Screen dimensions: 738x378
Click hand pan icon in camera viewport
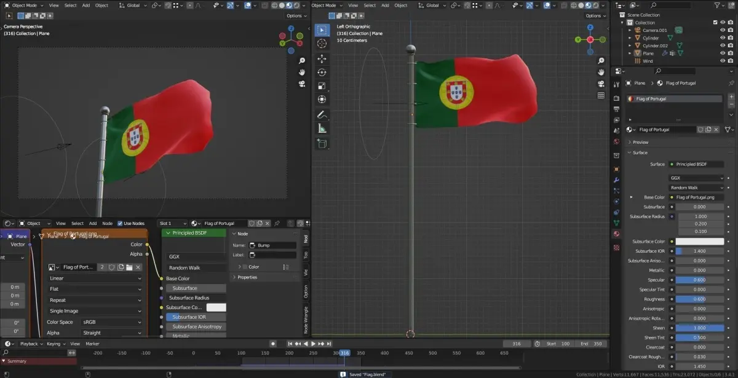[x=302, y=73]
